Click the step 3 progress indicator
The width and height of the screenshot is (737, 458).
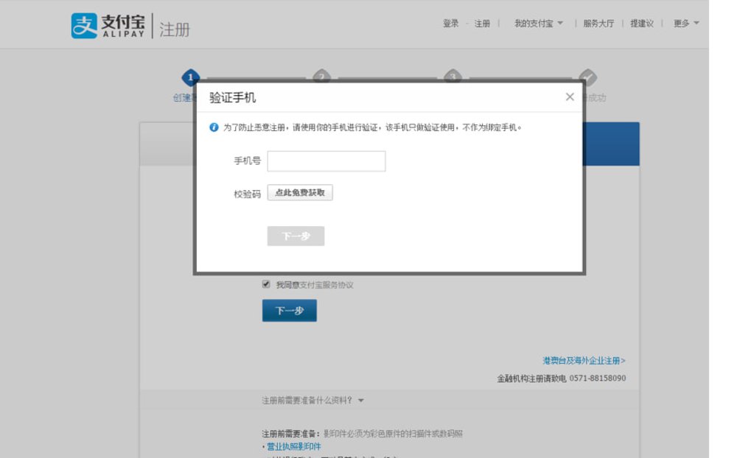point(451,76)
